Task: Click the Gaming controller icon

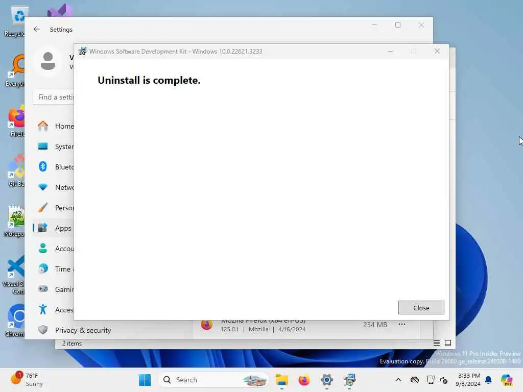Action: (43, 289)
